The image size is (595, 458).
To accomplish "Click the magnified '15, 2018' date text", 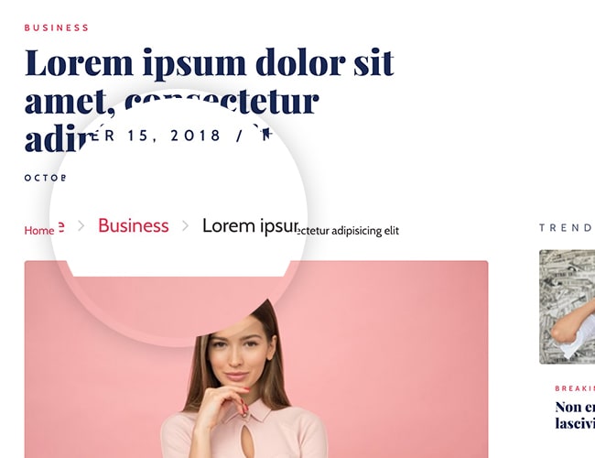I will (174, 136).
